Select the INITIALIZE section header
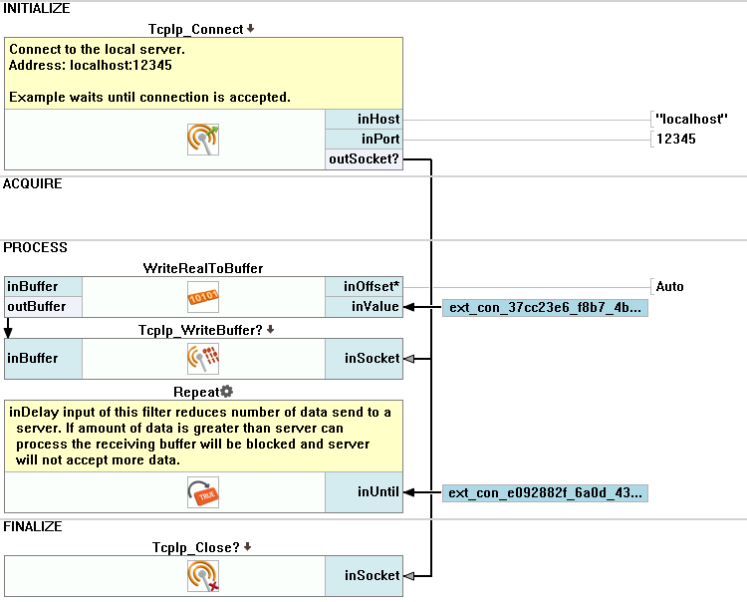 pos(37,8)
